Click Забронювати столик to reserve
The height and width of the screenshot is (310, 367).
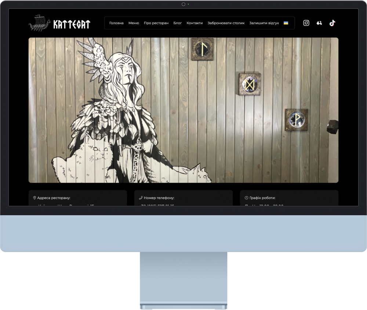click(x=226, y=23)
